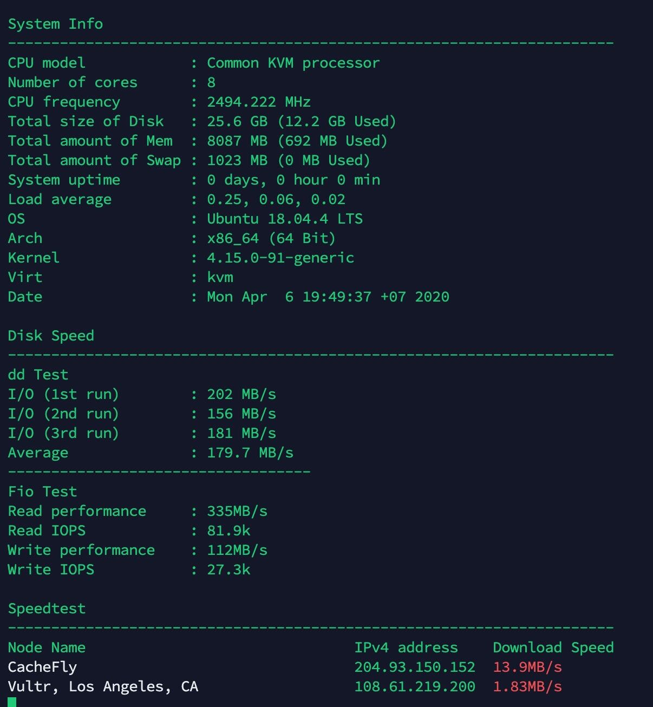The width and height of the screenshot is (653, 707).
Task: Click the Speedtest section heading
Action: click(47, 608)
